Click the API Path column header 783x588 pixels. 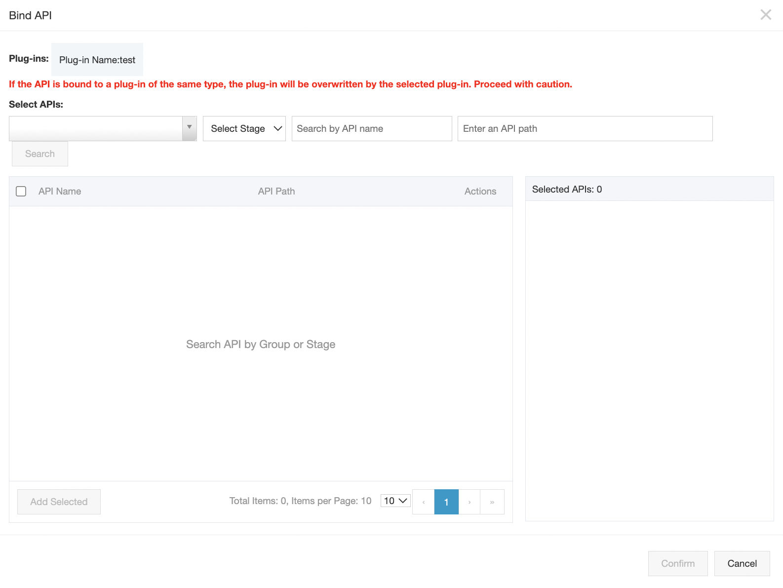(x=276, y=191)
